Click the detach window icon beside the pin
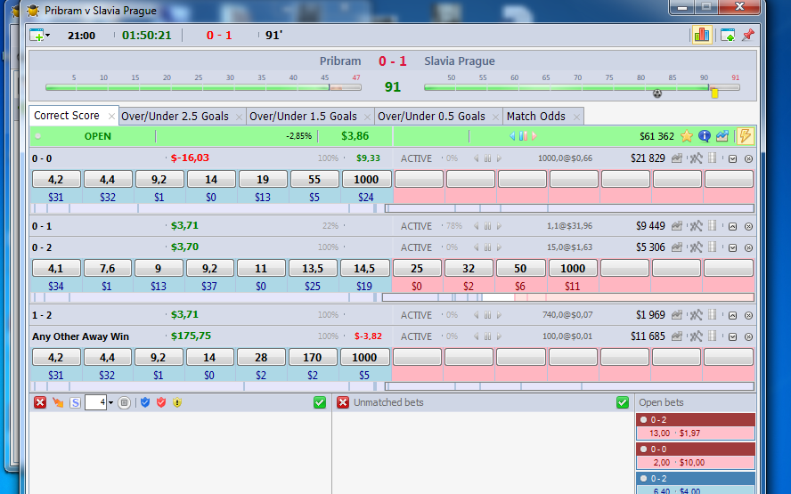The height and width of the screenshot is (494, 791). click(x=728, y=36)
